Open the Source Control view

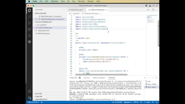tap(29, 23)
